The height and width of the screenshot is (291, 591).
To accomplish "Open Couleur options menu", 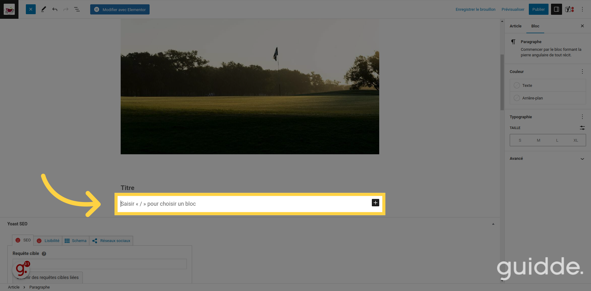I will [x=582, y=71].
